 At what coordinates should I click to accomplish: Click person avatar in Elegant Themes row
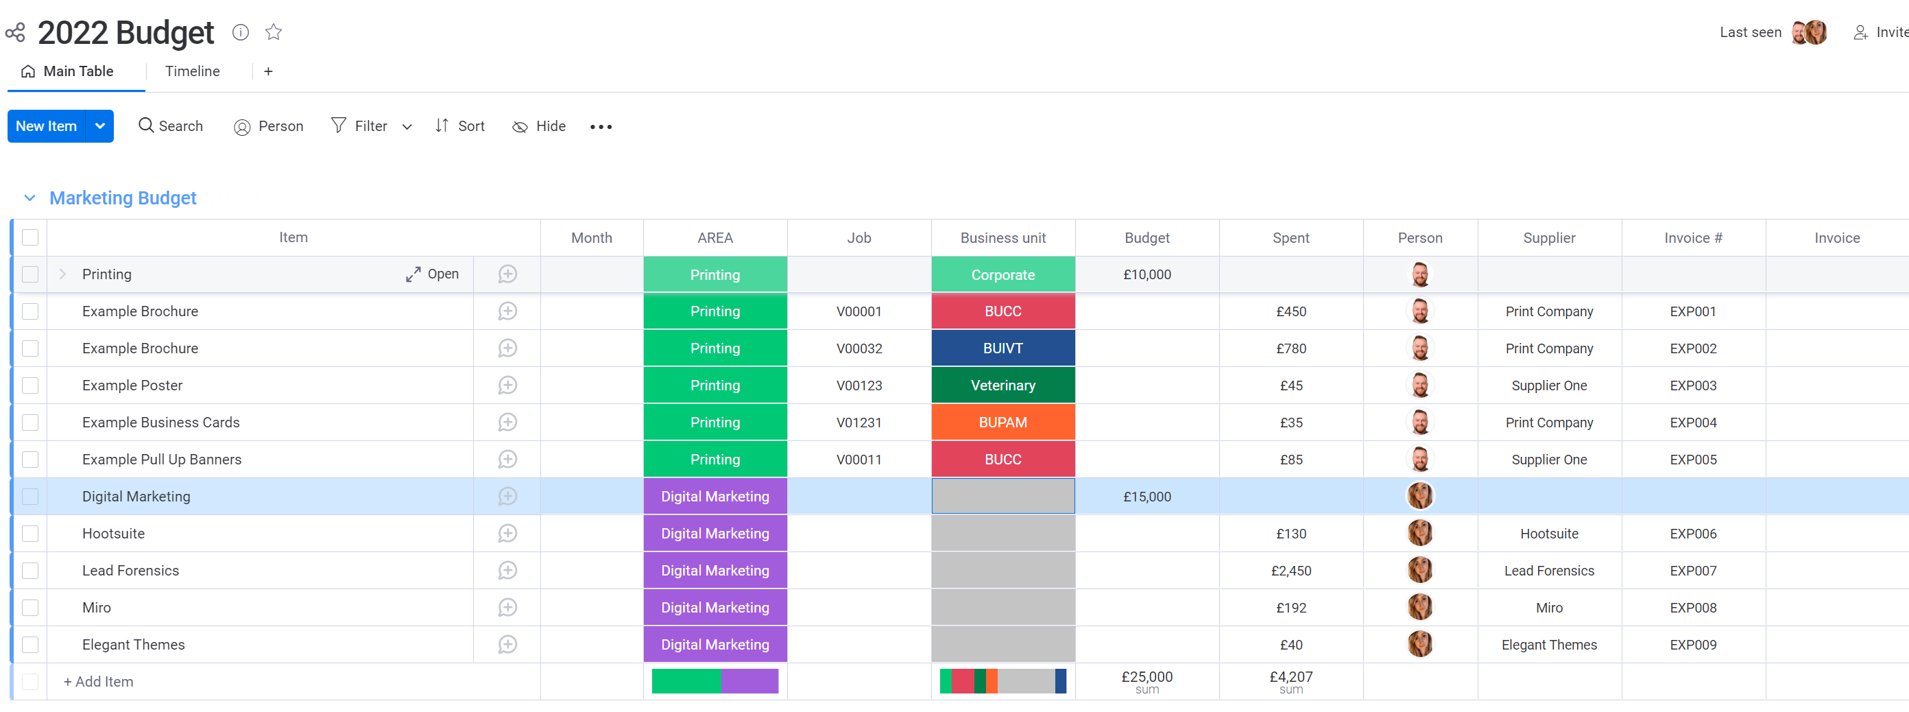[x=1420, y=645]
